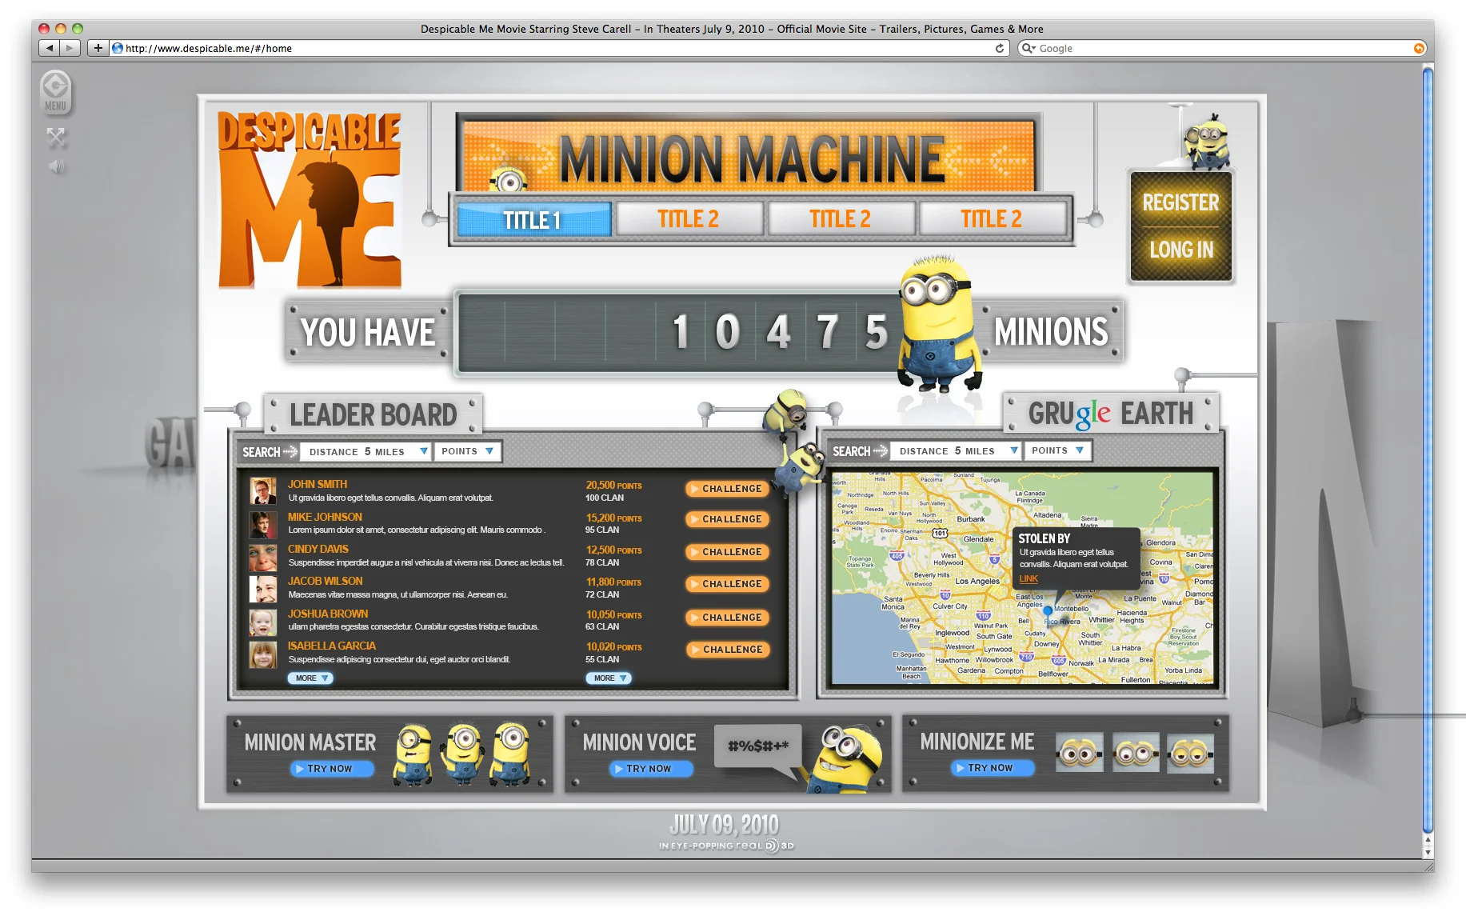Open the MIKE JOHNSON name link
Image resolution: width=1466 pixels, height=916 pixels.
(x=325, y=517)
